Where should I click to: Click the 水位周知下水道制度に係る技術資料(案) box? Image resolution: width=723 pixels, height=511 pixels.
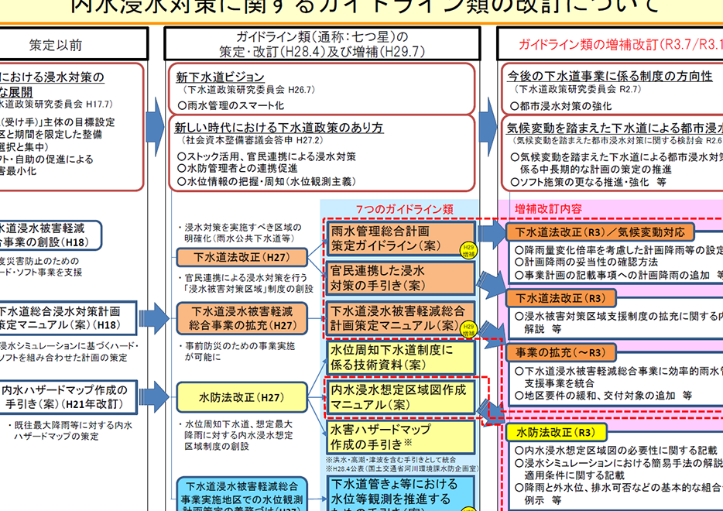pos(399,357)
